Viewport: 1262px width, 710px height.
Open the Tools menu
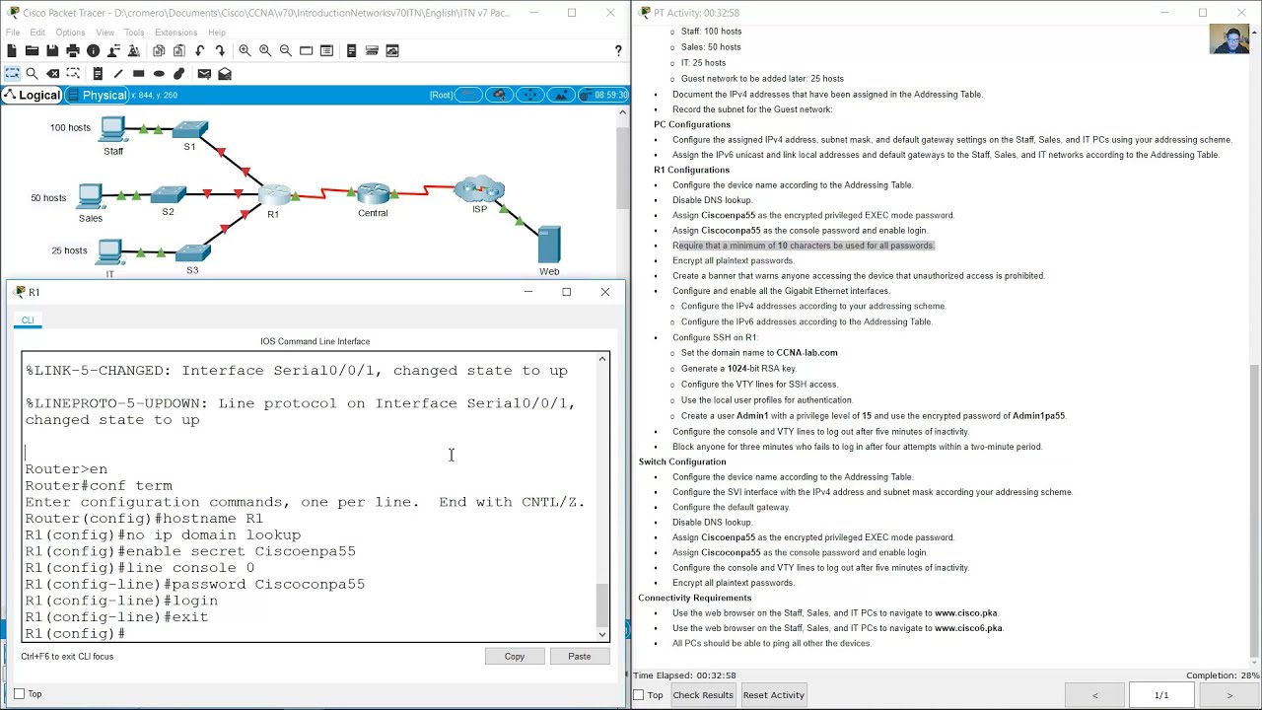tap(134, 33)
